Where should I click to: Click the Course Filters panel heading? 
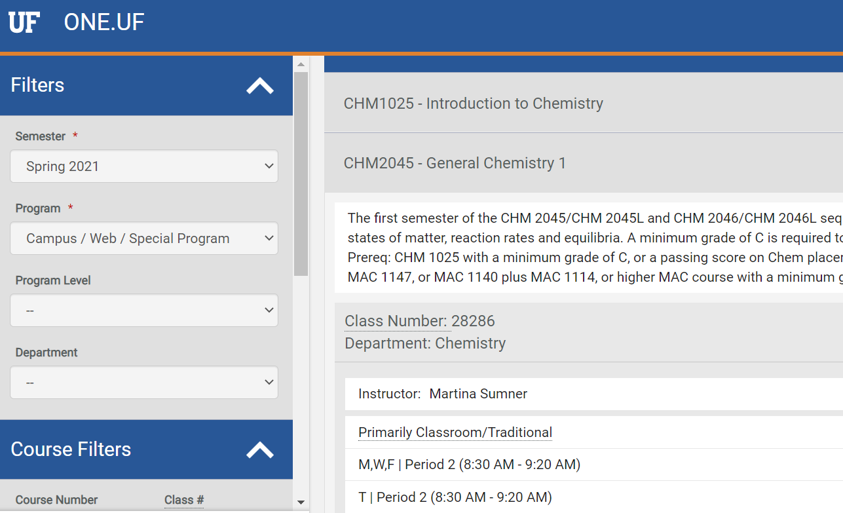[71, 449]
